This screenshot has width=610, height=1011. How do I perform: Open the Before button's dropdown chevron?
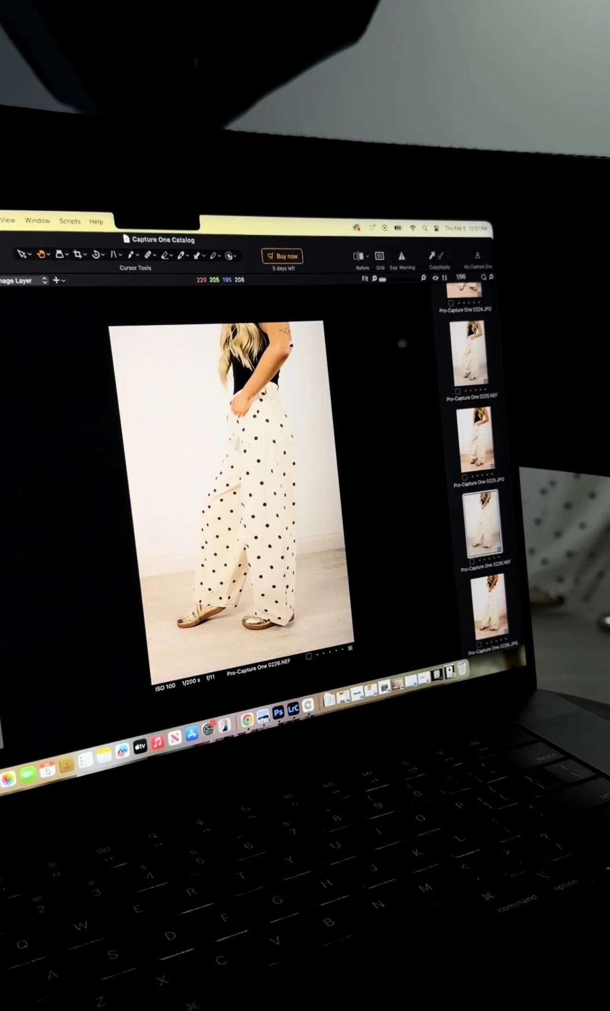point(367,256)
